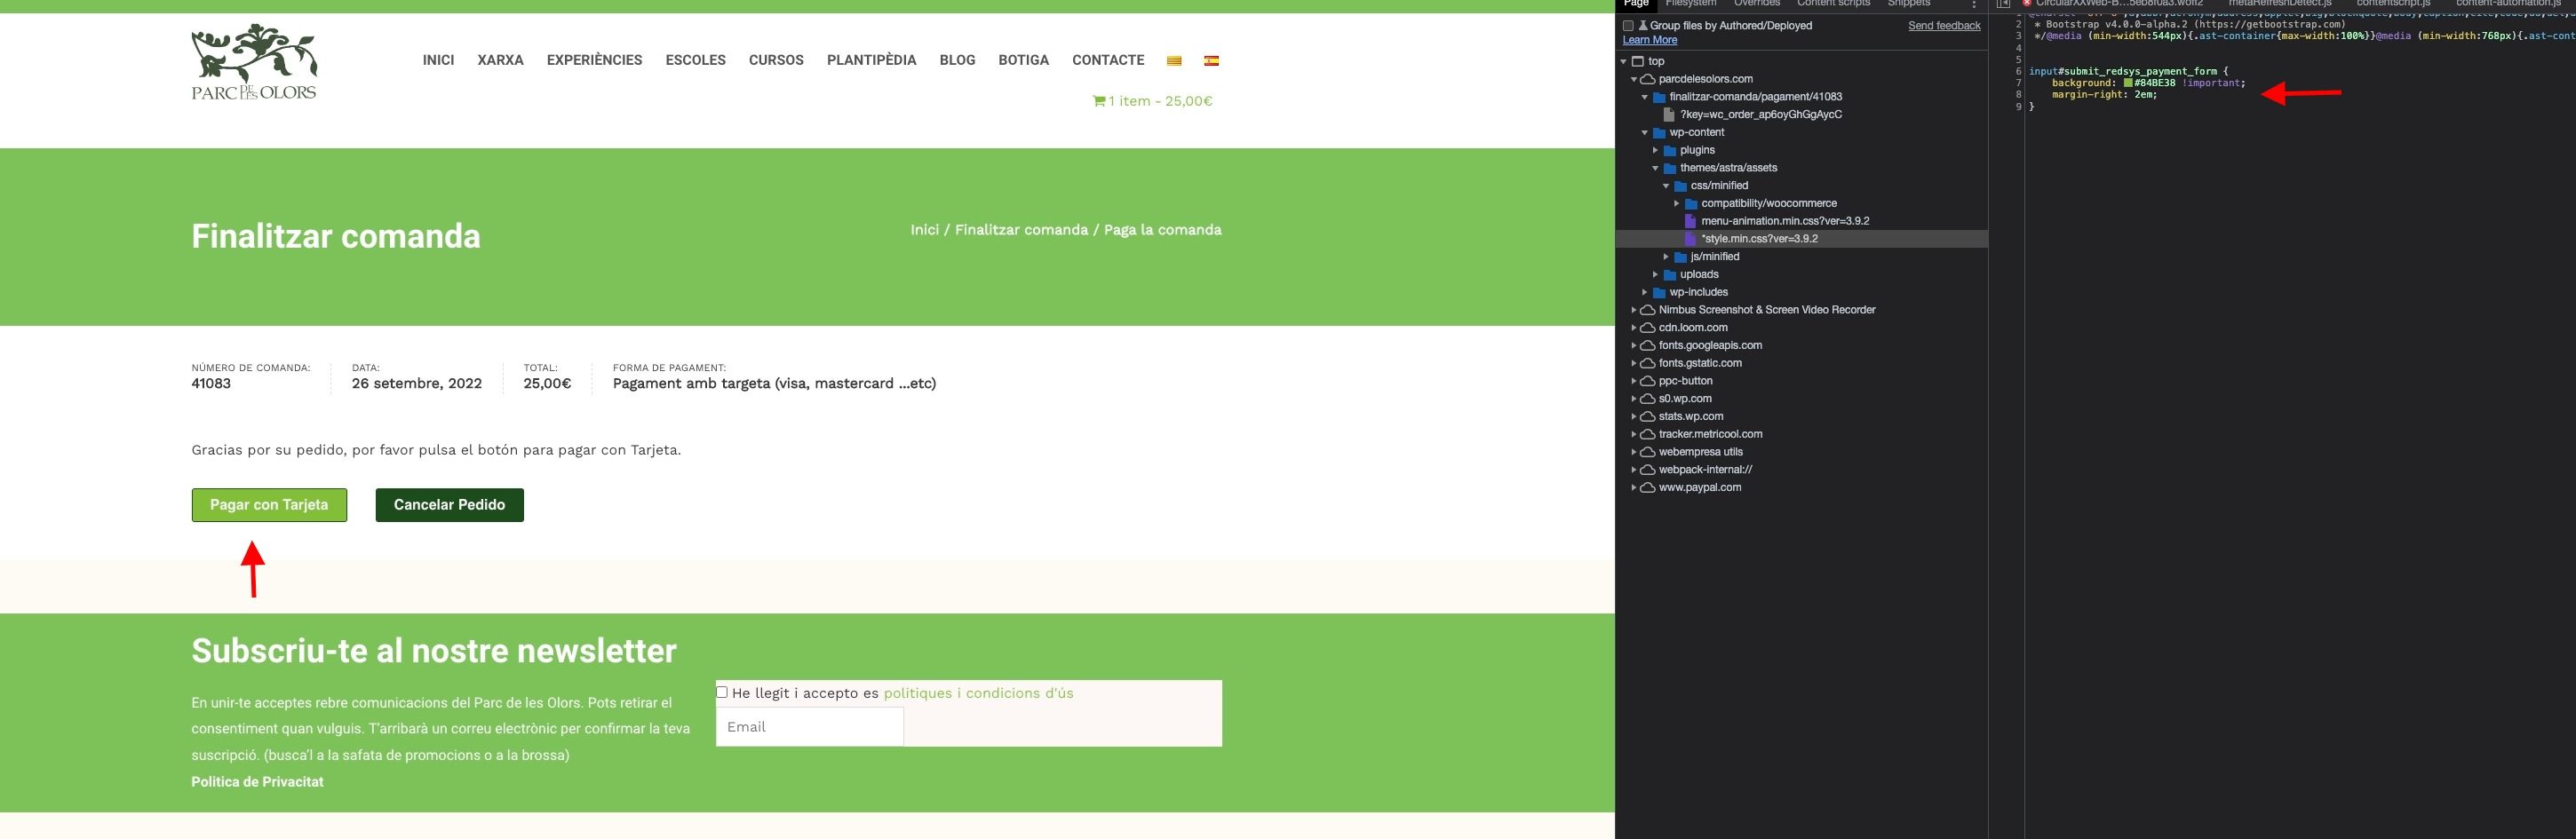Open the BOTIGA menu item

(1023, 60)
